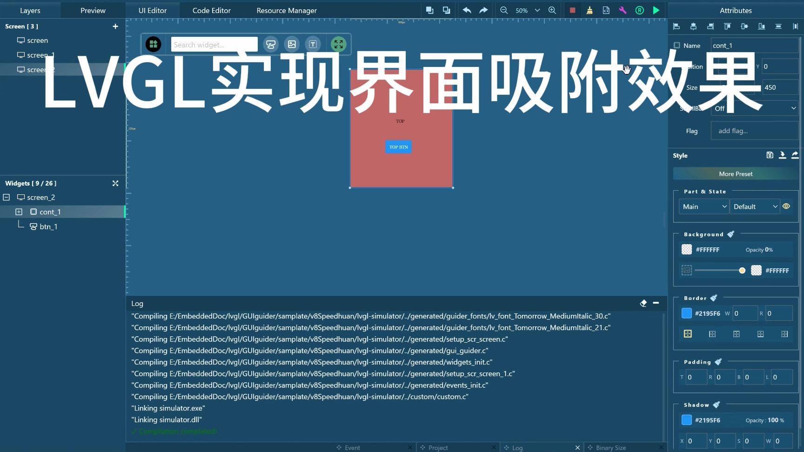Select the right border side option
804x452 pixels.
point(785,334)
